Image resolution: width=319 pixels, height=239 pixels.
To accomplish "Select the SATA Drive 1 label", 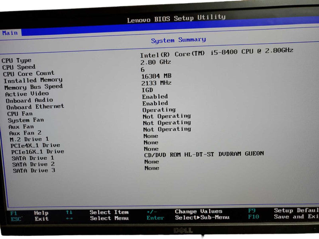I will pyautogui.click(x=33, y=158).
